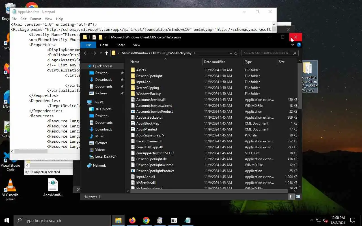Click the taskbar clock
The height and width of the screenshot is (226, 362).
[338, 220]
